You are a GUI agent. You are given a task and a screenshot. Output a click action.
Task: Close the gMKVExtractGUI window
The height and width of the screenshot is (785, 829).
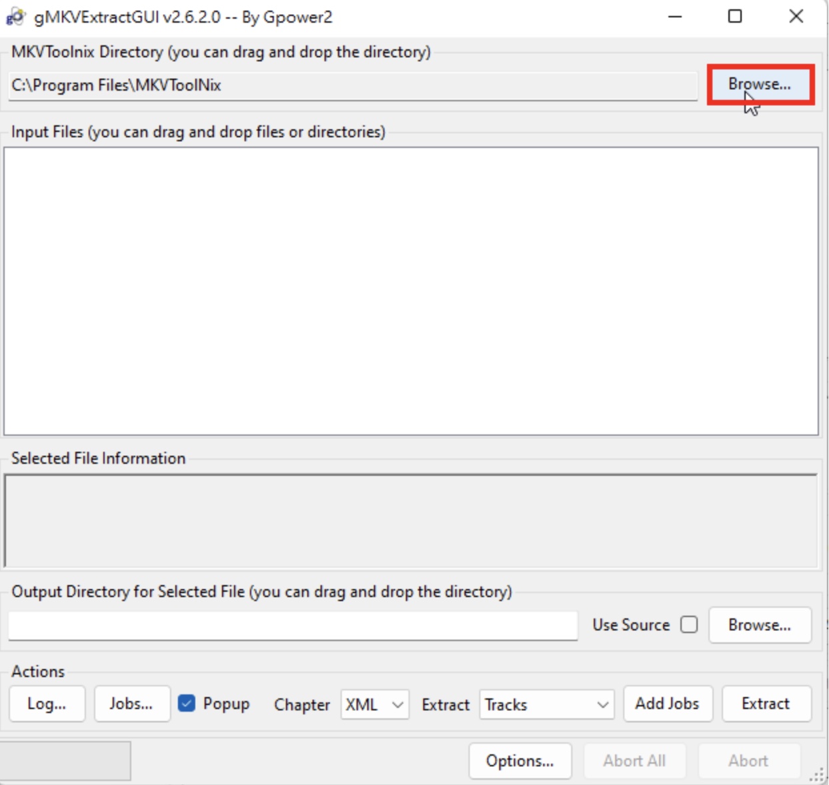pyautogui.click(x=796, y=17)
